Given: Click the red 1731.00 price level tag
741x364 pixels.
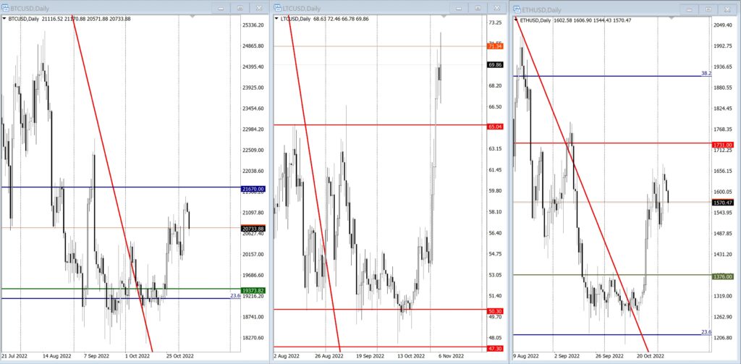Looking at the screenshot, I should click(x=723, y=145).
